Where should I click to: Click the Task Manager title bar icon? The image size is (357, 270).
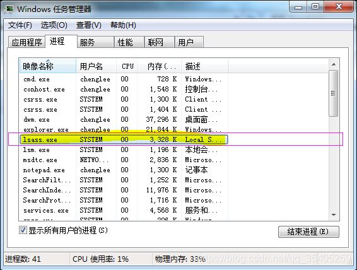pyautogui.click(x=9, y=9)
